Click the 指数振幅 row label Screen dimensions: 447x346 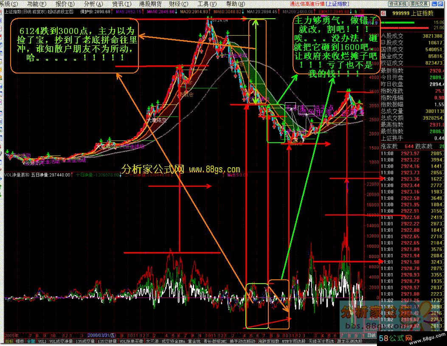392,104
